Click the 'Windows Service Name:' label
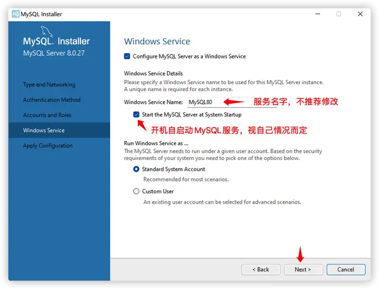 [x=153, y=102]
